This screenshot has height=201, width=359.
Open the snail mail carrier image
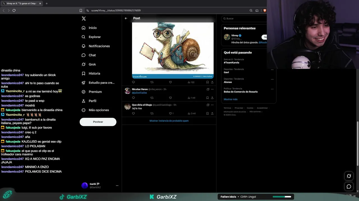pos(173,51)
